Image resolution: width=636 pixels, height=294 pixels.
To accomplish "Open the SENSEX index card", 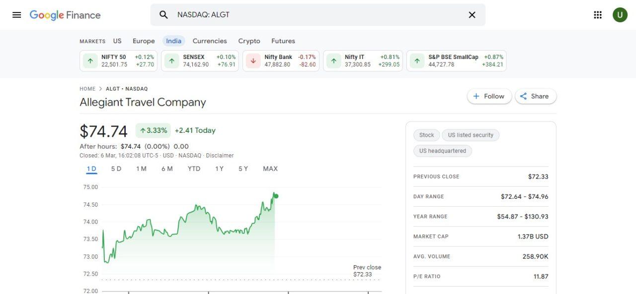I will 200,60.
